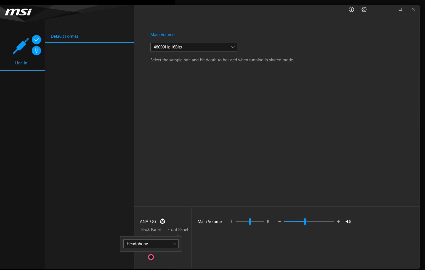
Task: Select the pink analog jack circle
Action: pos(151,257)
